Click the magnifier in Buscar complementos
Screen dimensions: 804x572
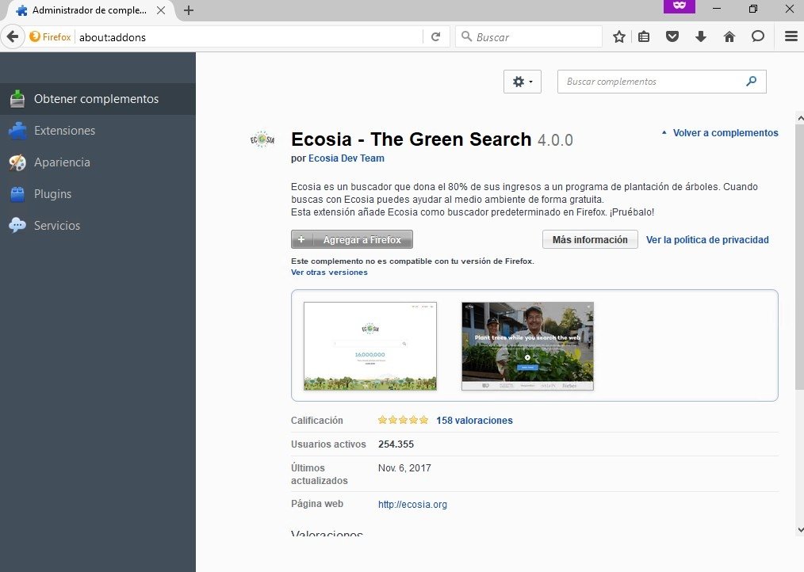751,81
